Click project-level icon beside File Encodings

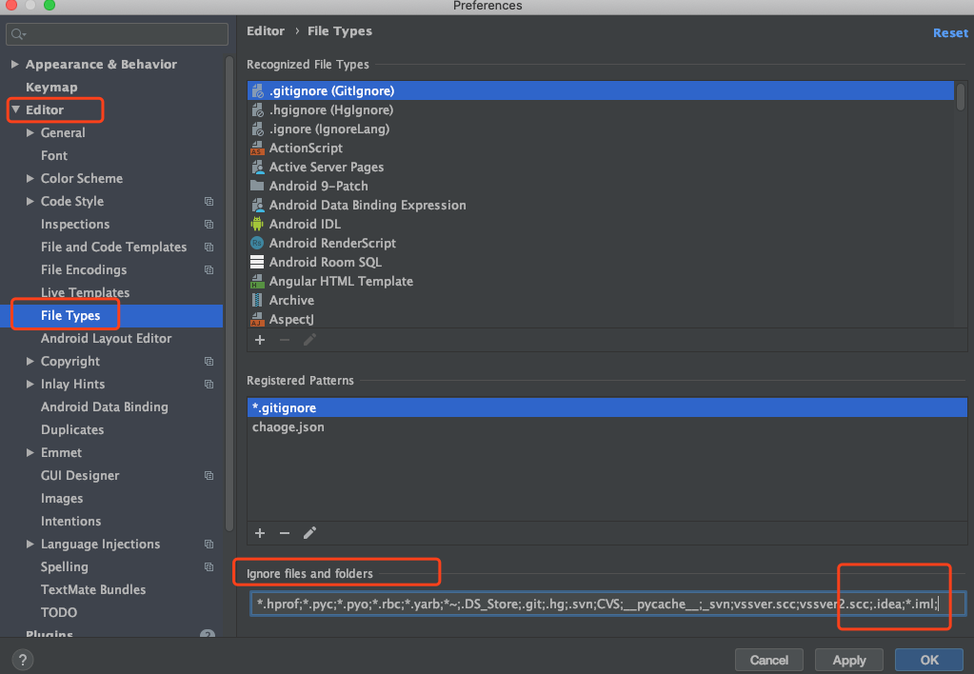(209, 270)
